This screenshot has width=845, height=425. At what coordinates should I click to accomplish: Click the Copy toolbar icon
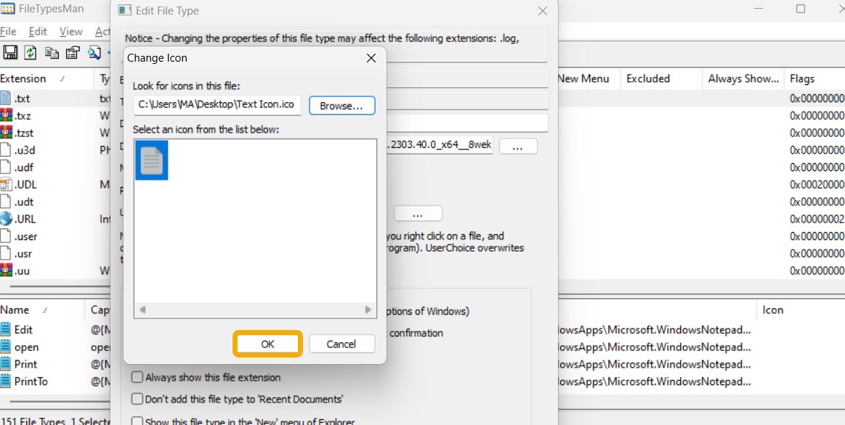coord(51,52)
